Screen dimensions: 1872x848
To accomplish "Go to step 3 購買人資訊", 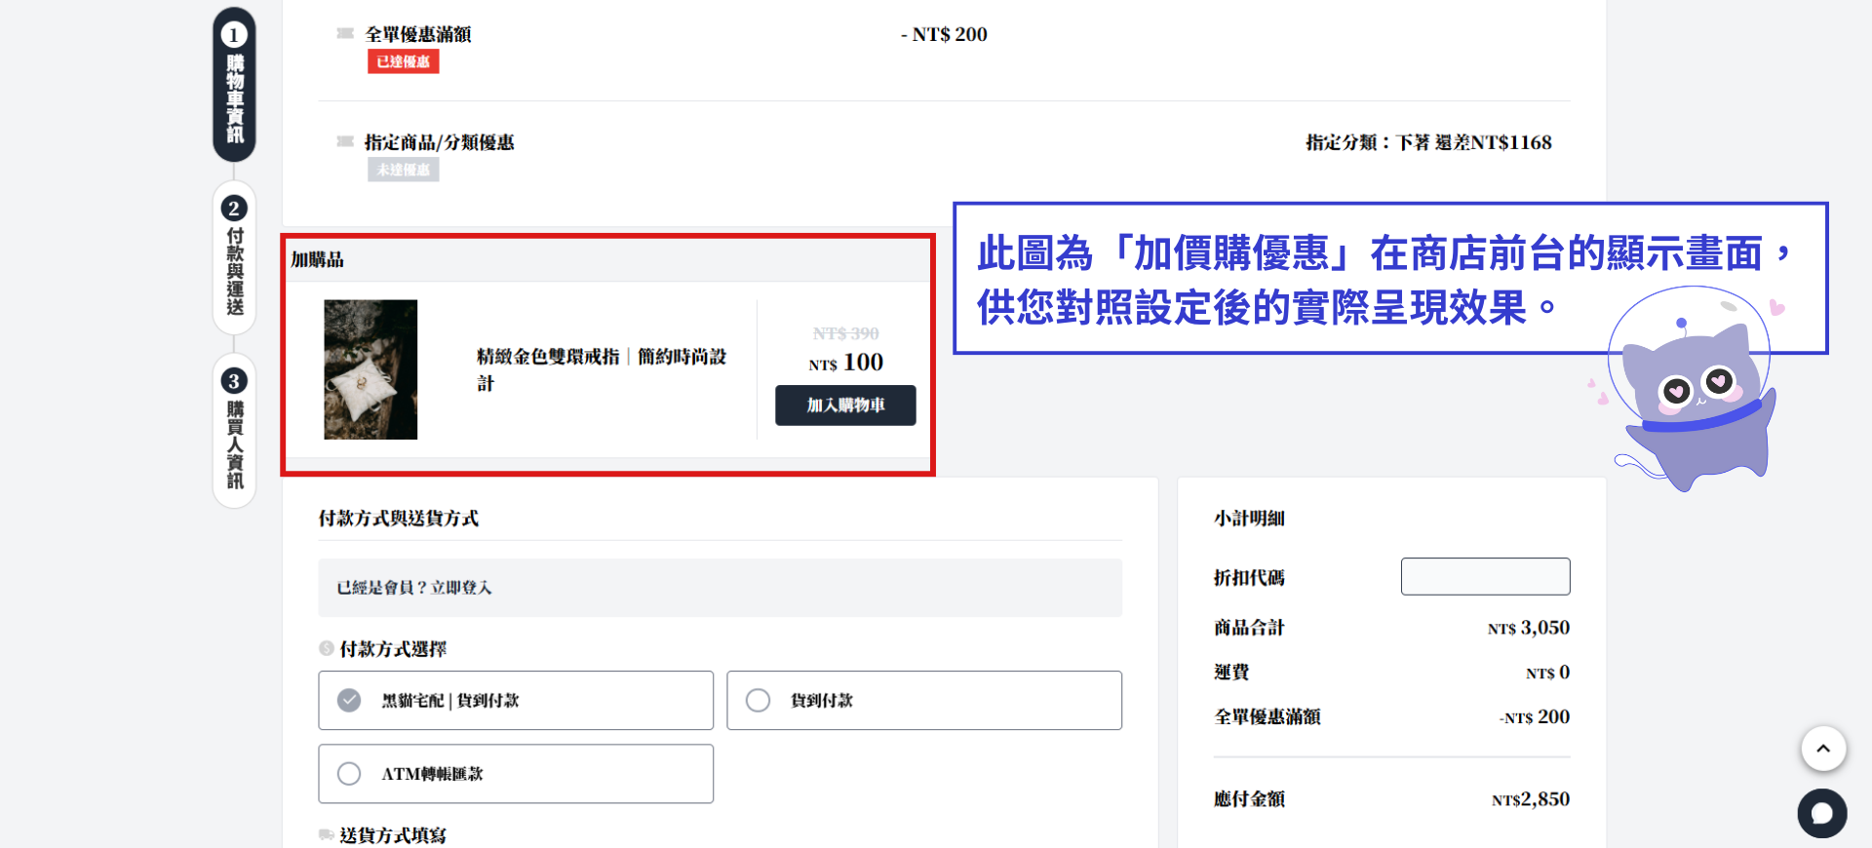I will pos(234,431).
